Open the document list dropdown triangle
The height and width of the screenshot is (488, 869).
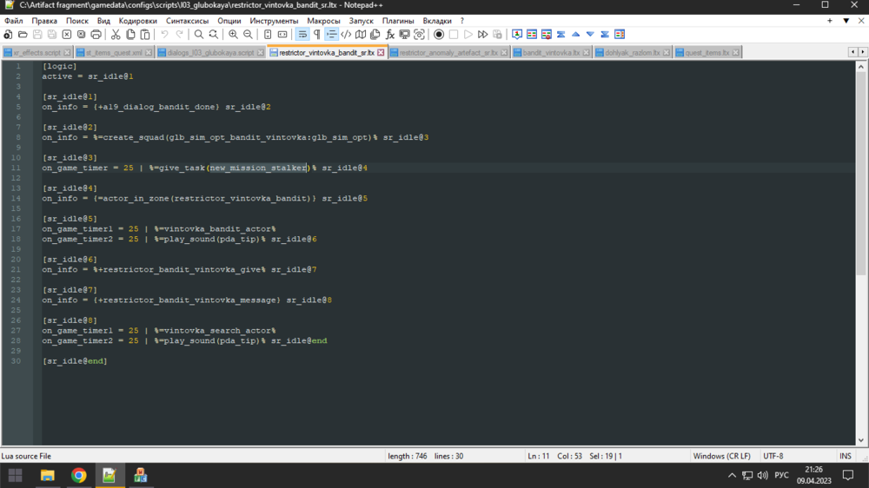[x=846, y=21]
